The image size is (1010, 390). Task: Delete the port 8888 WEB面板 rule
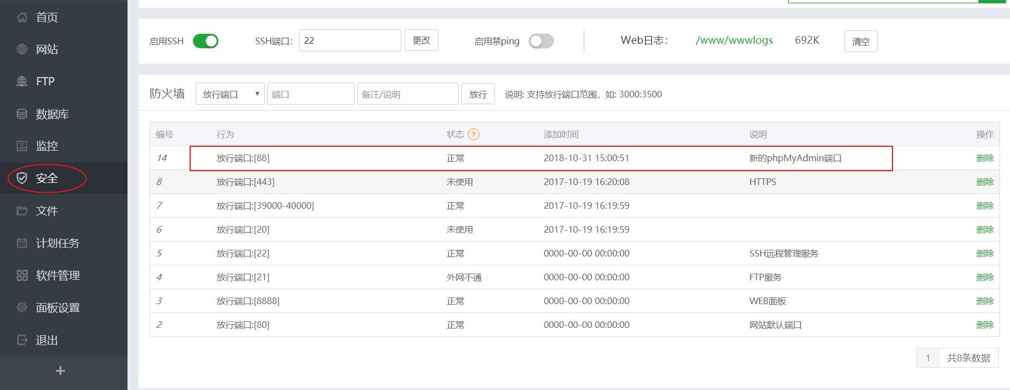click(x=985, y=301)
